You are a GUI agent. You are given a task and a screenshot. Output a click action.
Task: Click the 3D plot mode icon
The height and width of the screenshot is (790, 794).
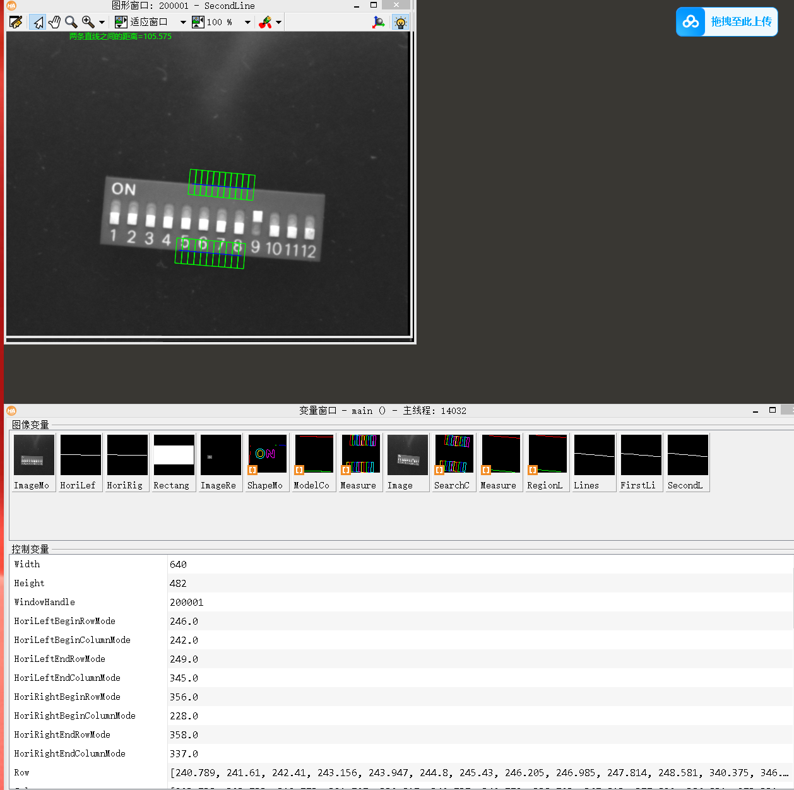(379, 22)
